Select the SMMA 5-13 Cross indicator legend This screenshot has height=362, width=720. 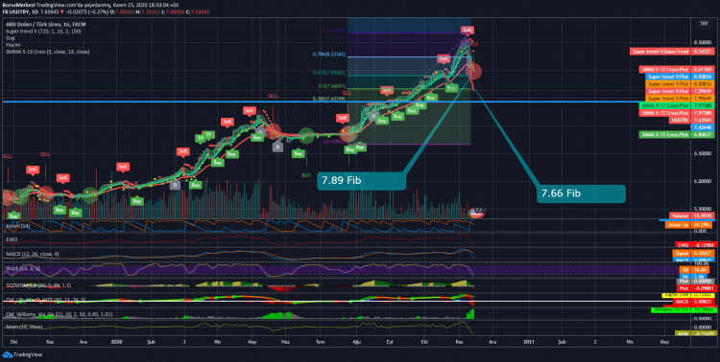click(x=47, y=52)
